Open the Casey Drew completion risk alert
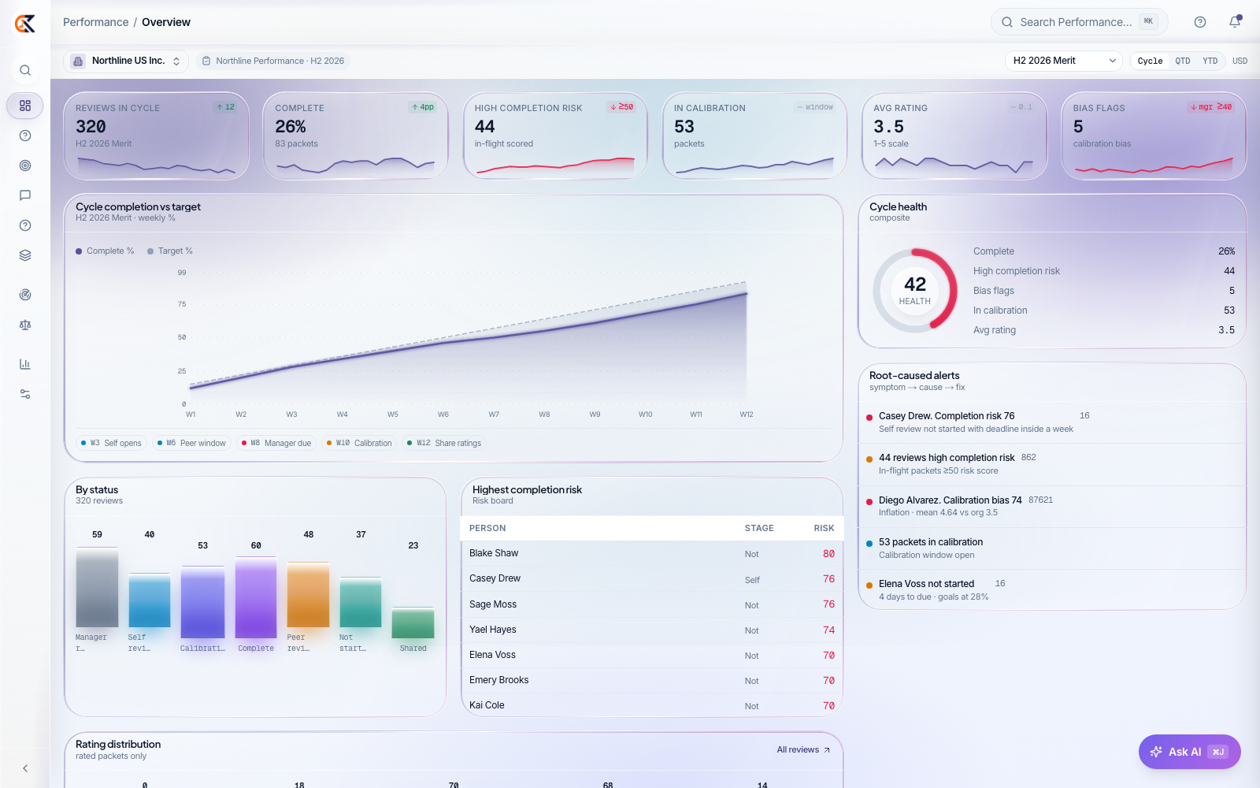Image resolution: width=1260 pixels, height=788 pixels. pyautogui.click(x=1052, y=422)
